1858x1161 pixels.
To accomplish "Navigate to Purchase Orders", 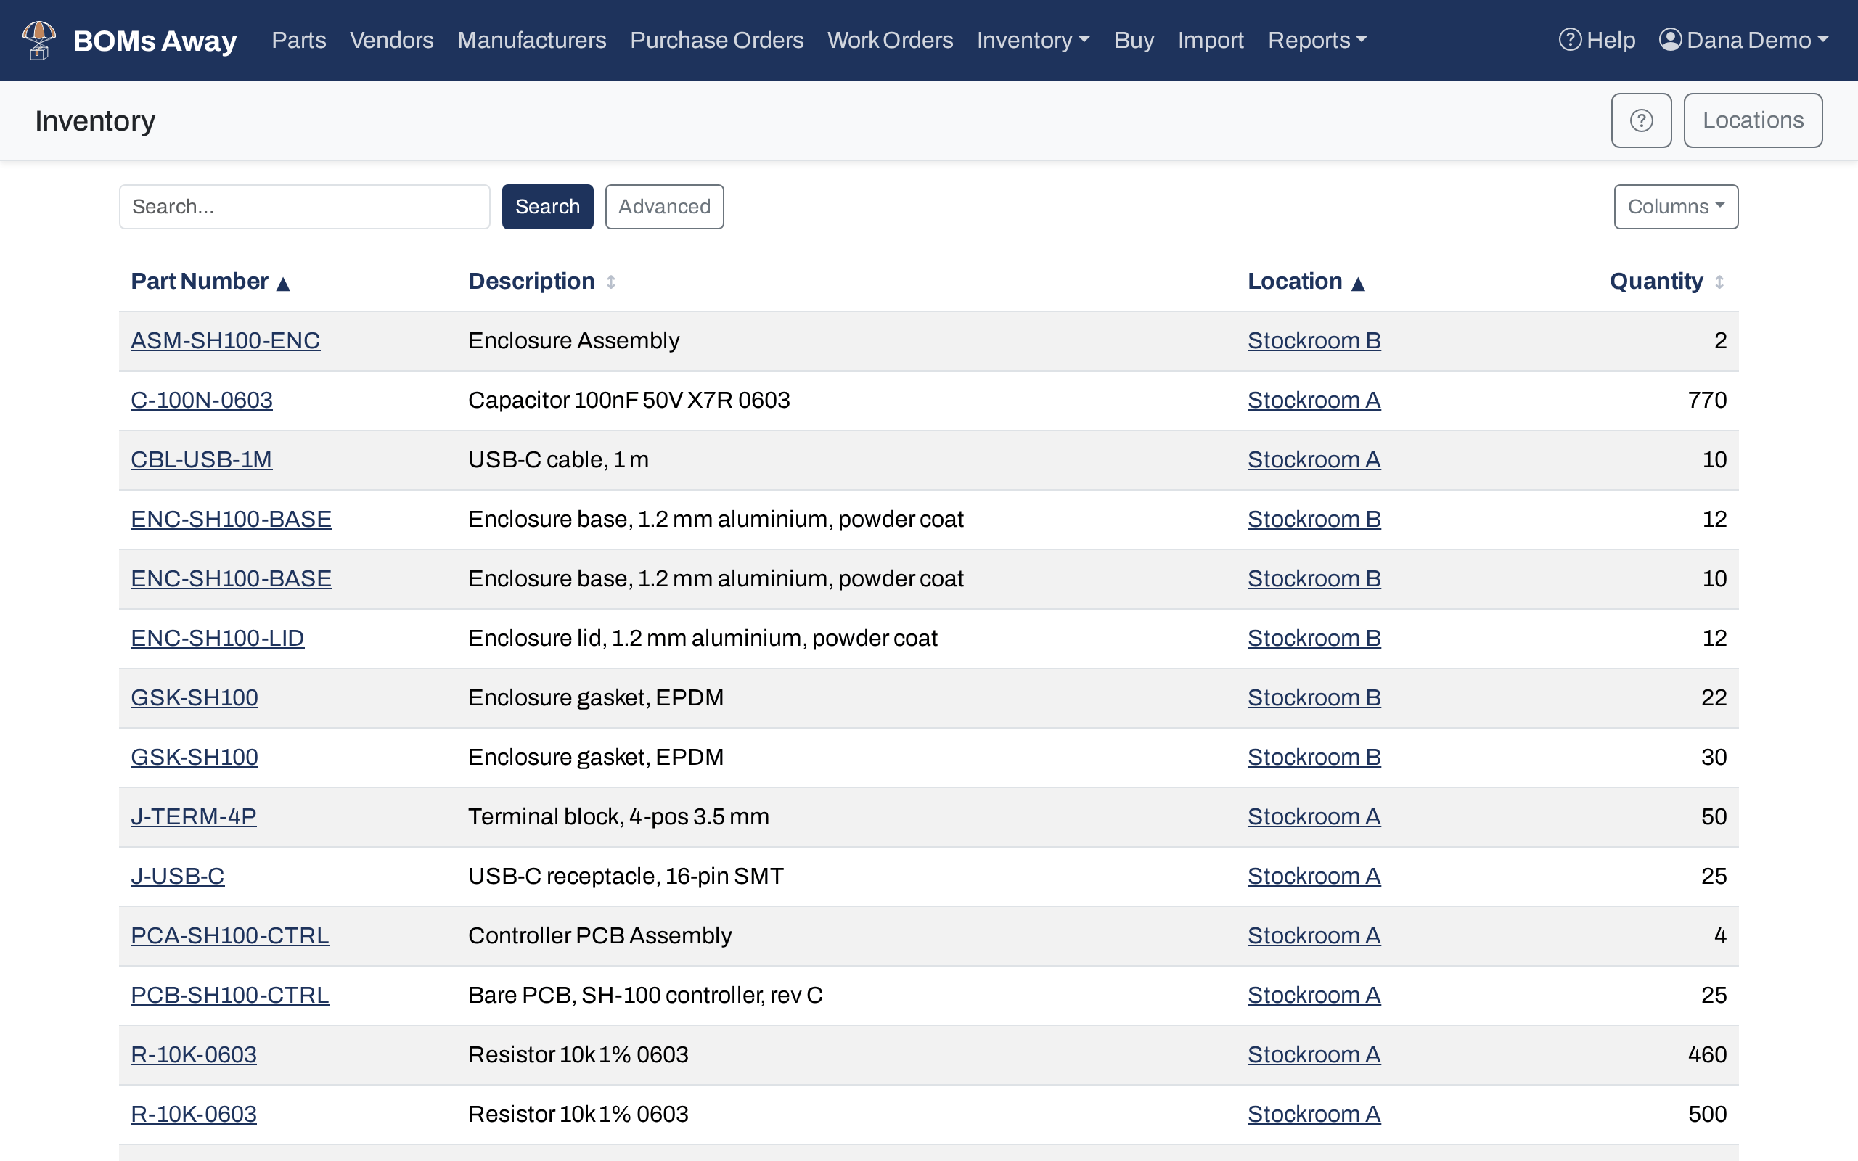I will [x=716, y=40].
